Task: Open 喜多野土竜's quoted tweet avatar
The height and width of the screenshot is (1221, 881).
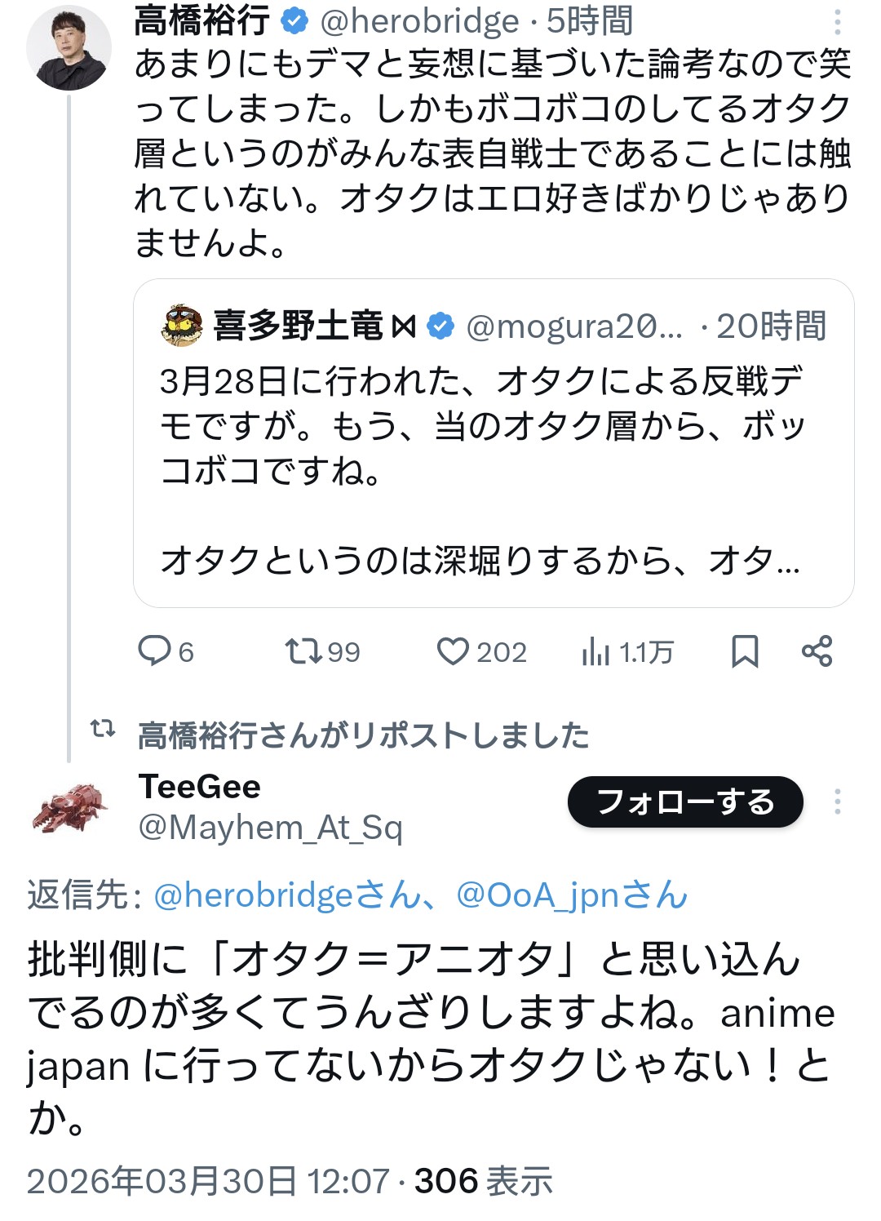Action: coord(183,326)
